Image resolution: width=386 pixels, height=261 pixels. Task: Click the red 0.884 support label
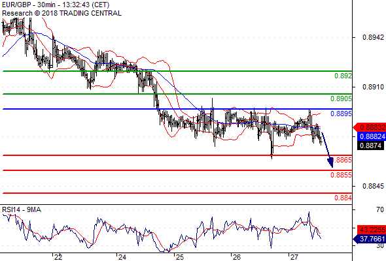pyautogui.click(x=343, y=198)
